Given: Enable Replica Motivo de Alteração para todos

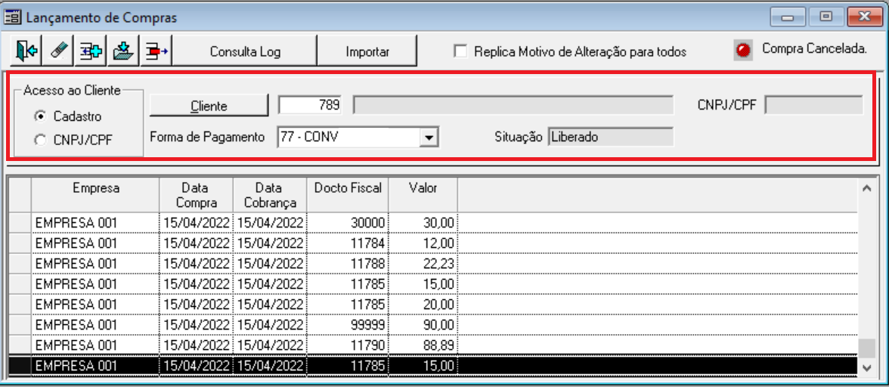Looking at the screenshot, I should pyautogui.click(x=461, y=51).
